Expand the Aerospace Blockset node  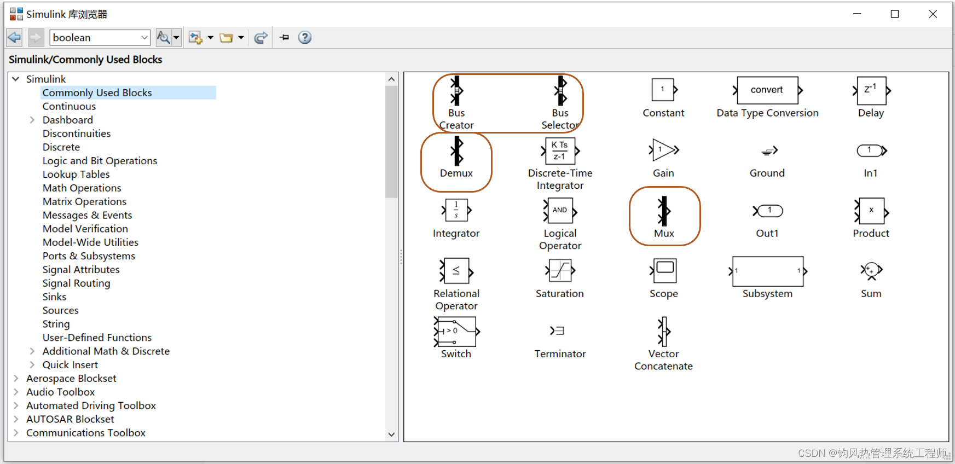[16, 378]
